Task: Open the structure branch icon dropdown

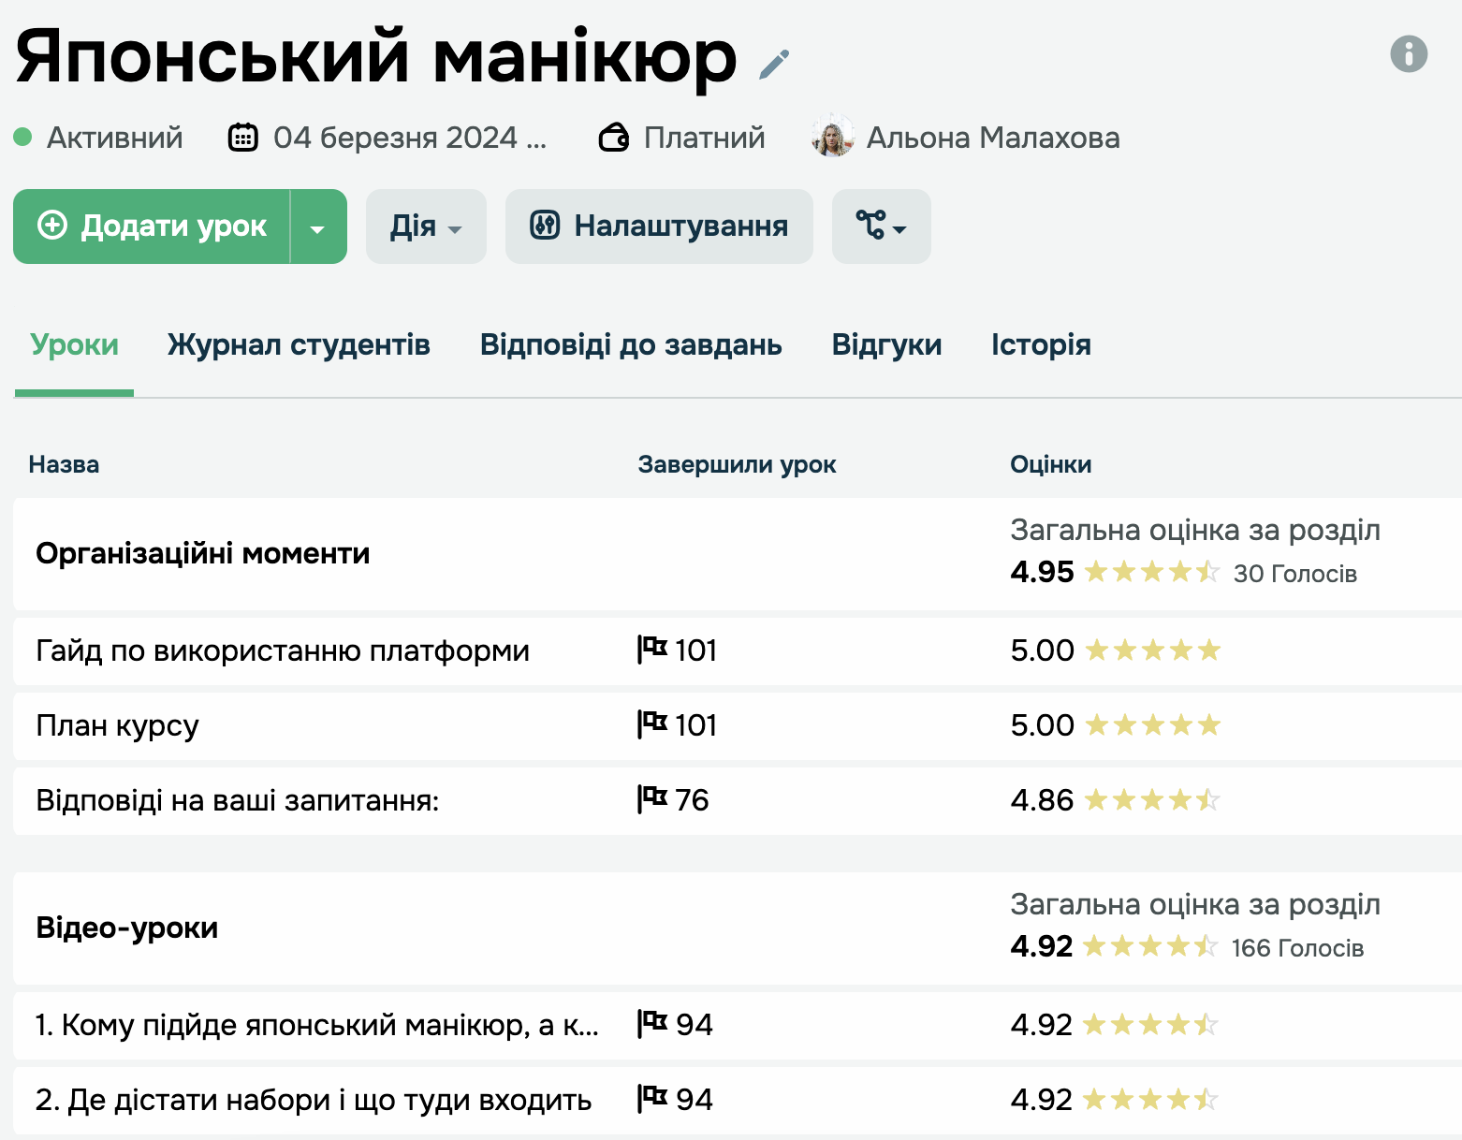Action: pos(881,227)
